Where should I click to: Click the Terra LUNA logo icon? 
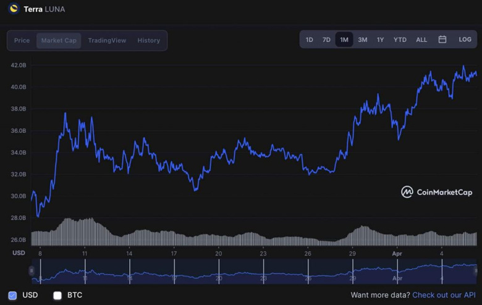tap(13, 9)
